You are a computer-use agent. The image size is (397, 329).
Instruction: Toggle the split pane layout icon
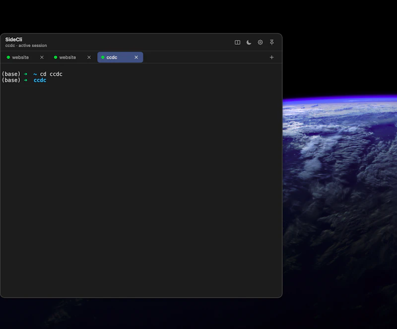237,42
